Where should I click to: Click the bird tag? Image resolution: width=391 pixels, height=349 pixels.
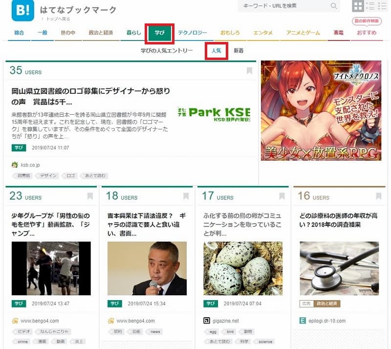click(x=230, y=331)
